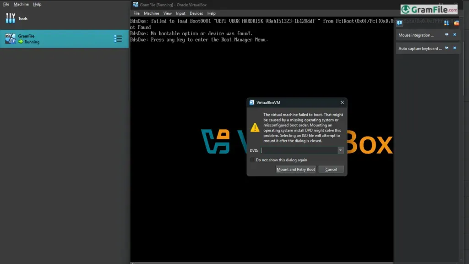Click the GramFile OS type icon
The height and width of the screenshot is (264, 469).
pos(10,38)
